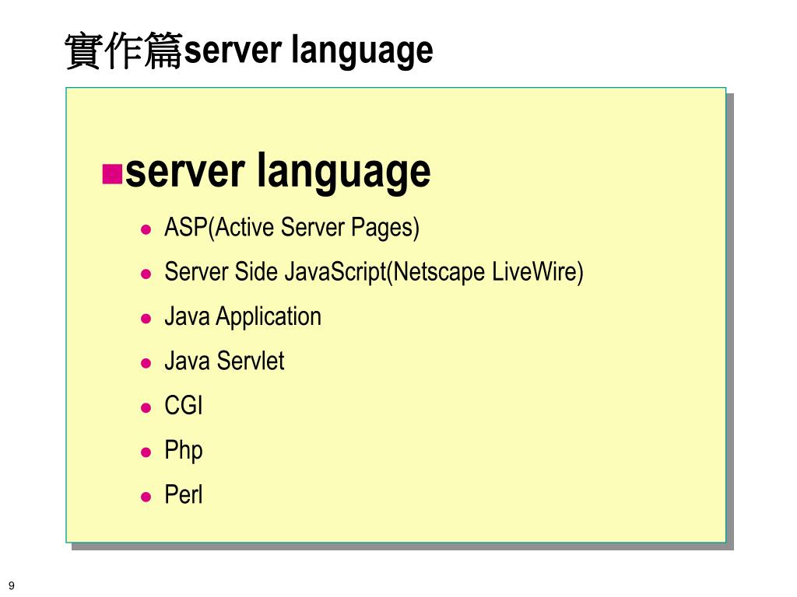Click the 'CGI' bullet text
Viewport: 797px width, 597px height.
coord(184,406)
